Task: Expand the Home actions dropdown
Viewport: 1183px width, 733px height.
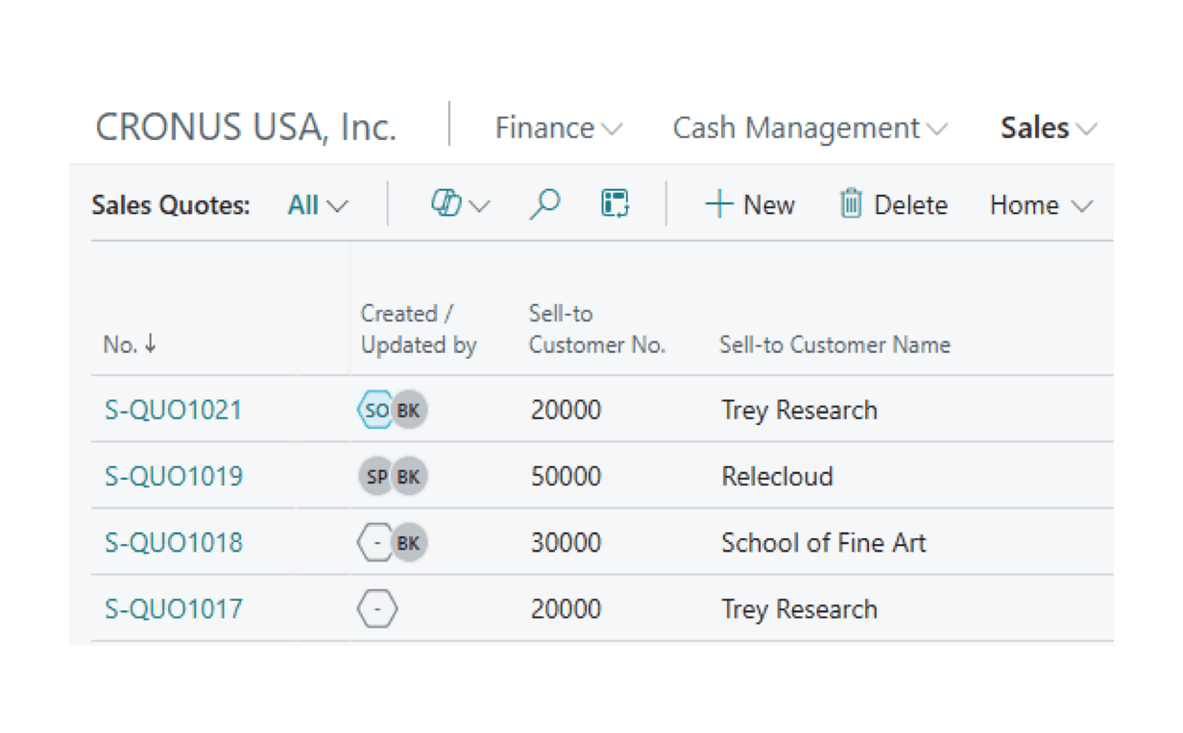Action: click(1041, 205)
